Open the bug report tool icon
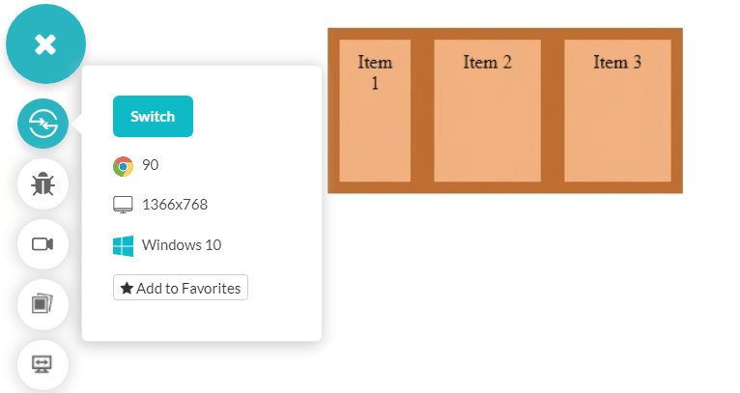This screenshot has height=393, width=740. pyautogui.click(x=43, y=183)
